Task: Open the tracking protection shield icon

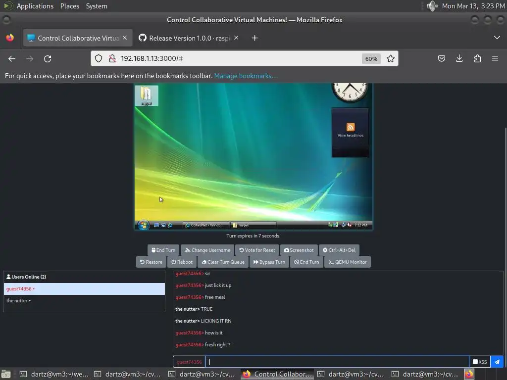Action: point(99,58)
